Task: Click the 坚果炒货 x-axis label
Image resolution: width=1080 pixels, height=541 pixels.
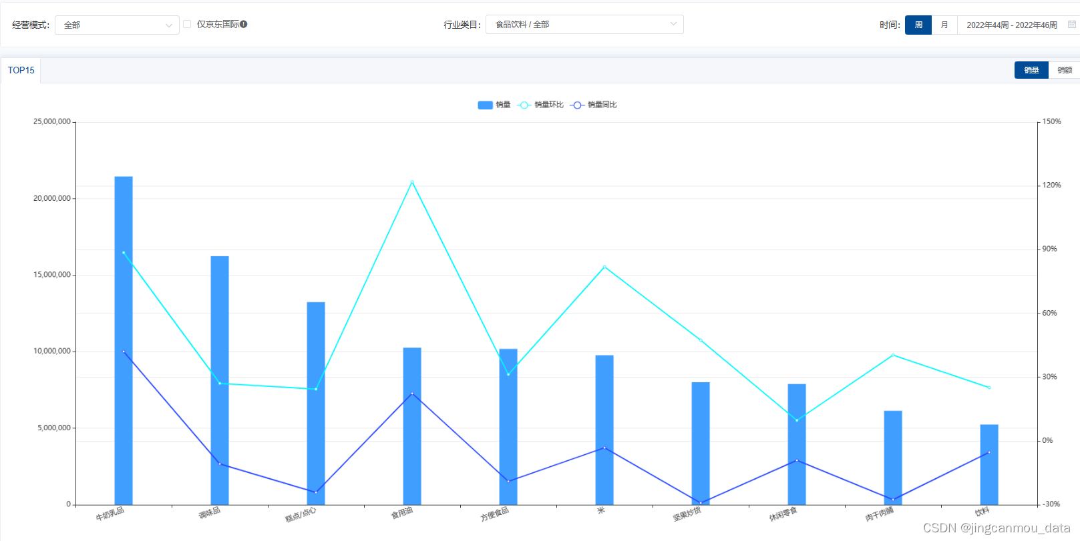Action: click(x=687, y=514)
